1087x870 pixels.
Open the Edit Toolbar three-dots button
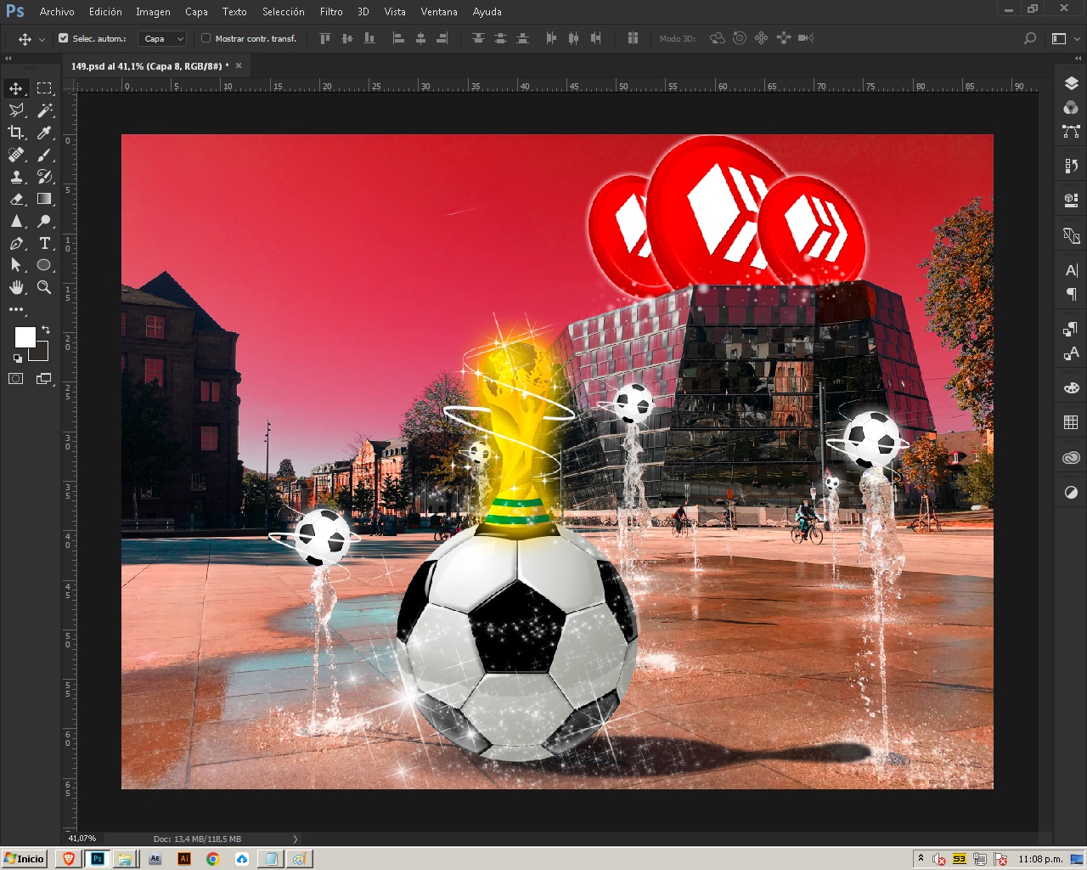tap(16, 309)
